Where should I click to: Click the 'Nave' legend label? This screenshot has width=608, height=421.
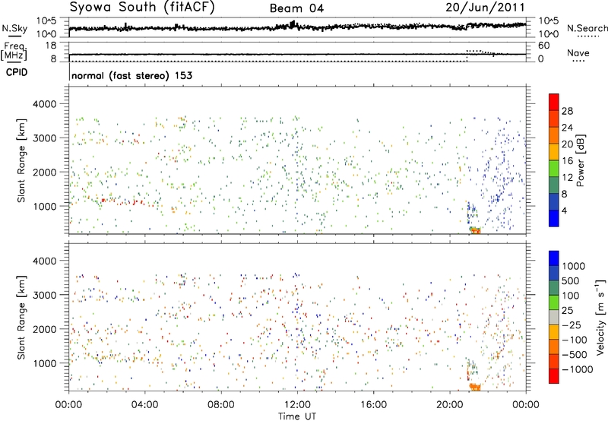578,53
